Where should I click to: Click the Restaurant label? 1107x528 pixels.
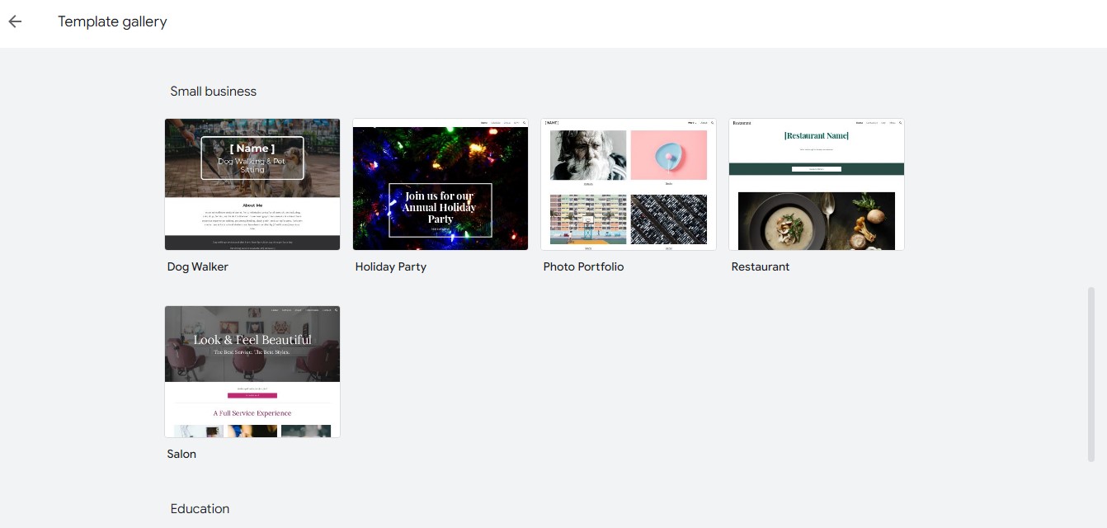coord(761,266)
